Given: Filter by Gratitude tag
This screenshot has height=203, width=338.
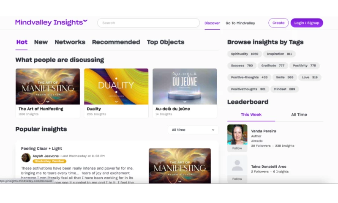Looking at the screenshot, I should tap(273, 66).
